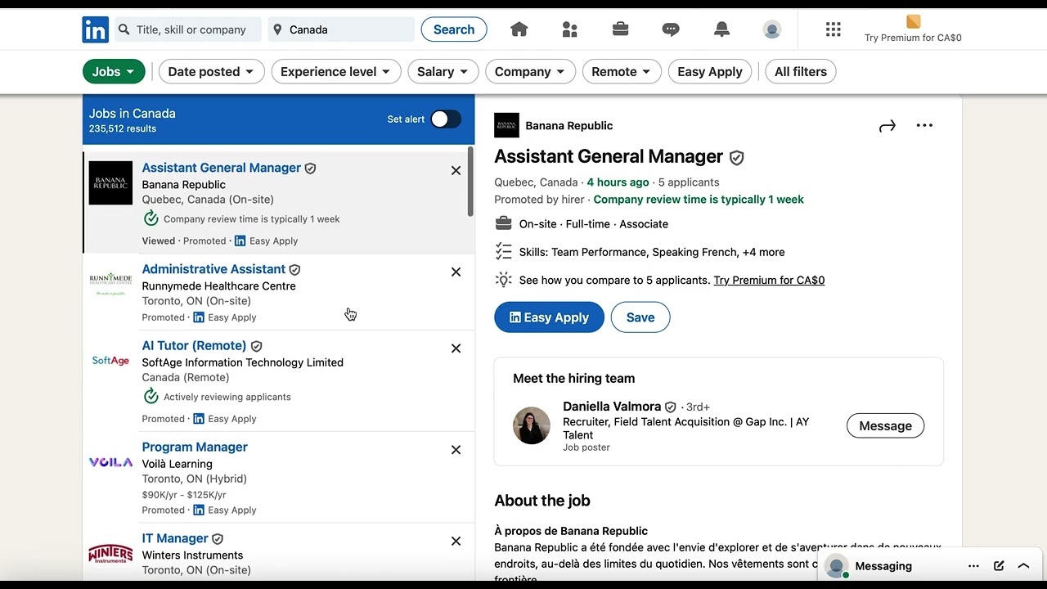This screenshot has height=589, width=1047.
Task: Open the Remote filter dropdown
Action: click(x=622, y=72)
